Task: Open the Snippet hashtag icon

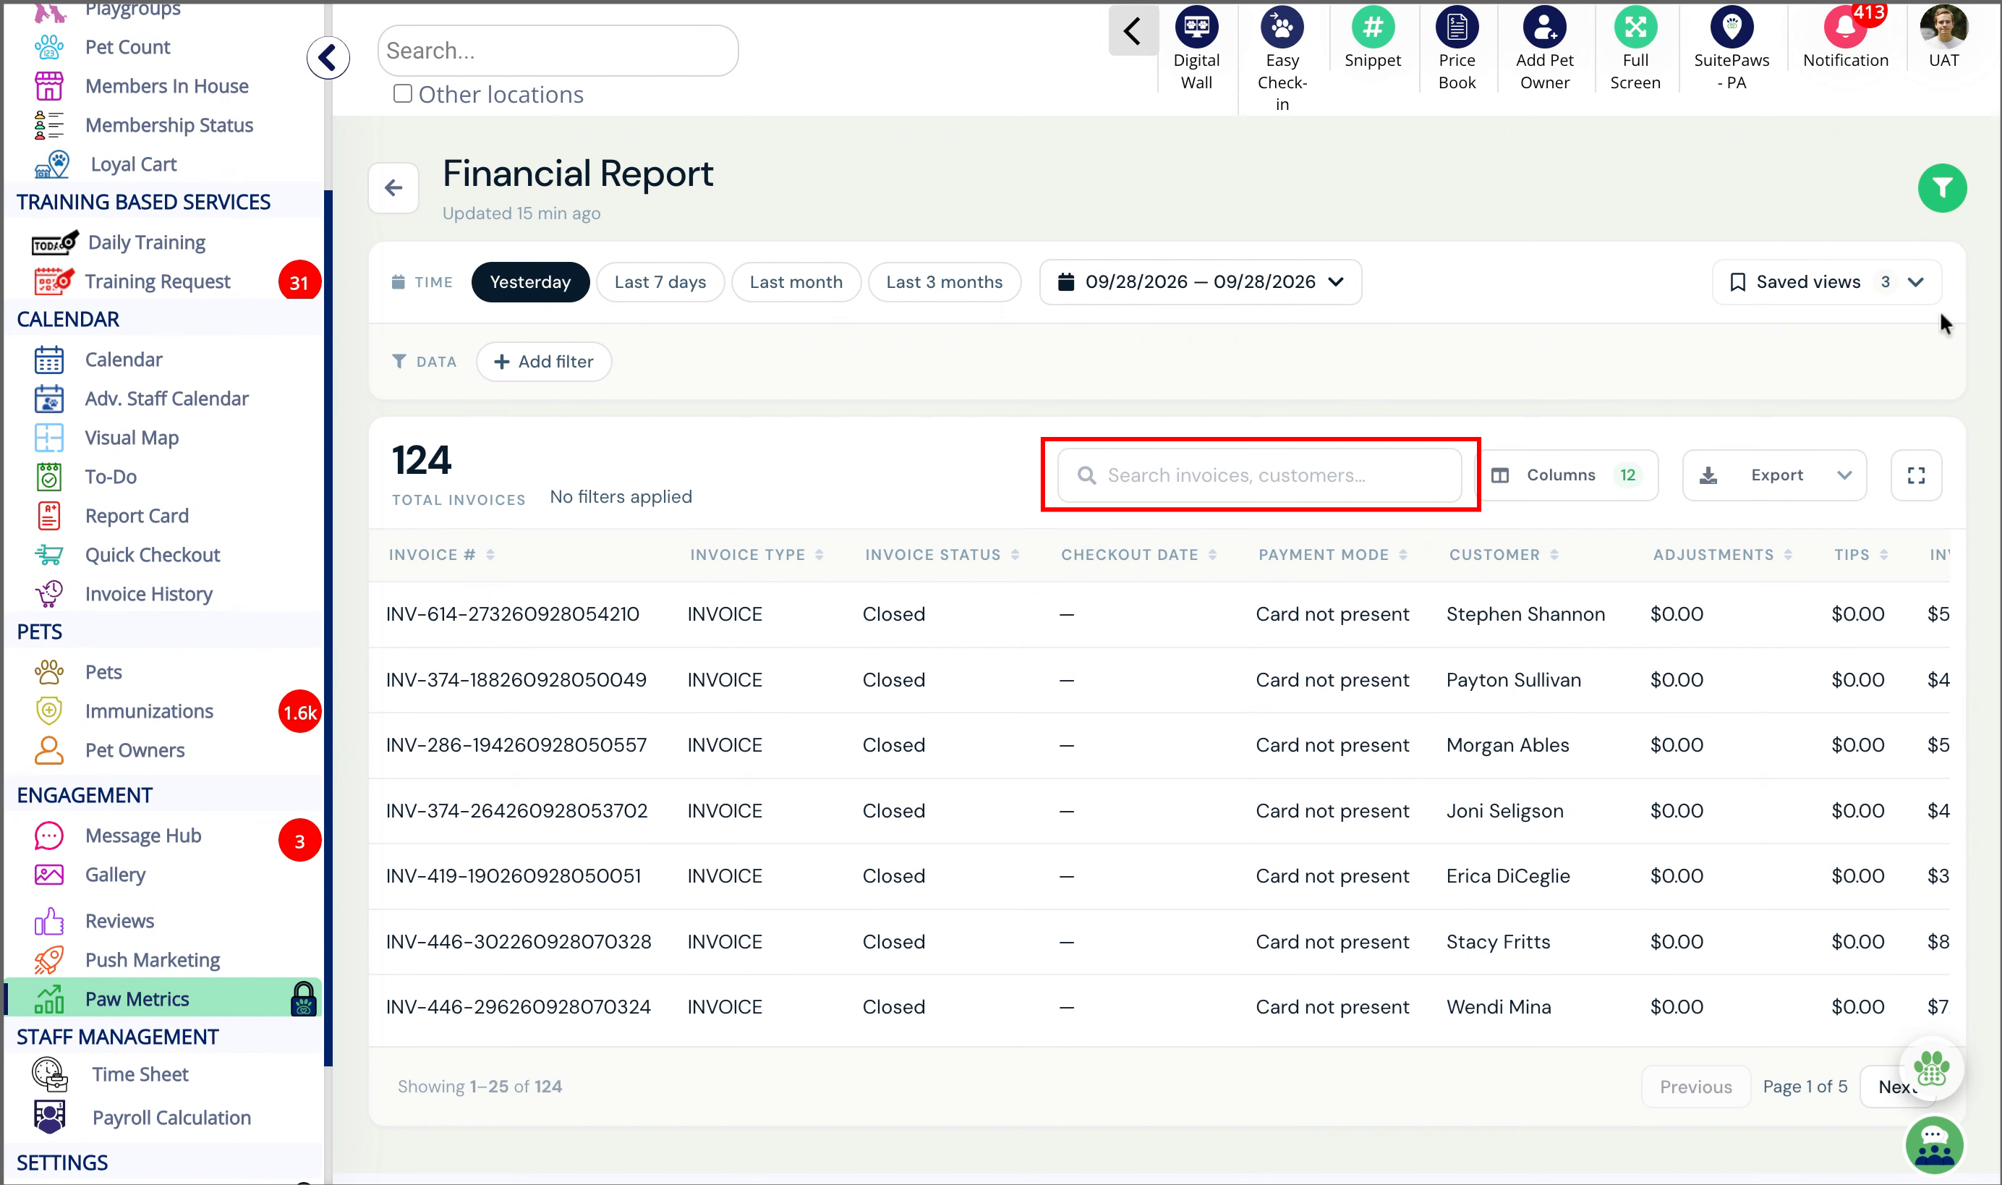Action: click(1372, 28)
